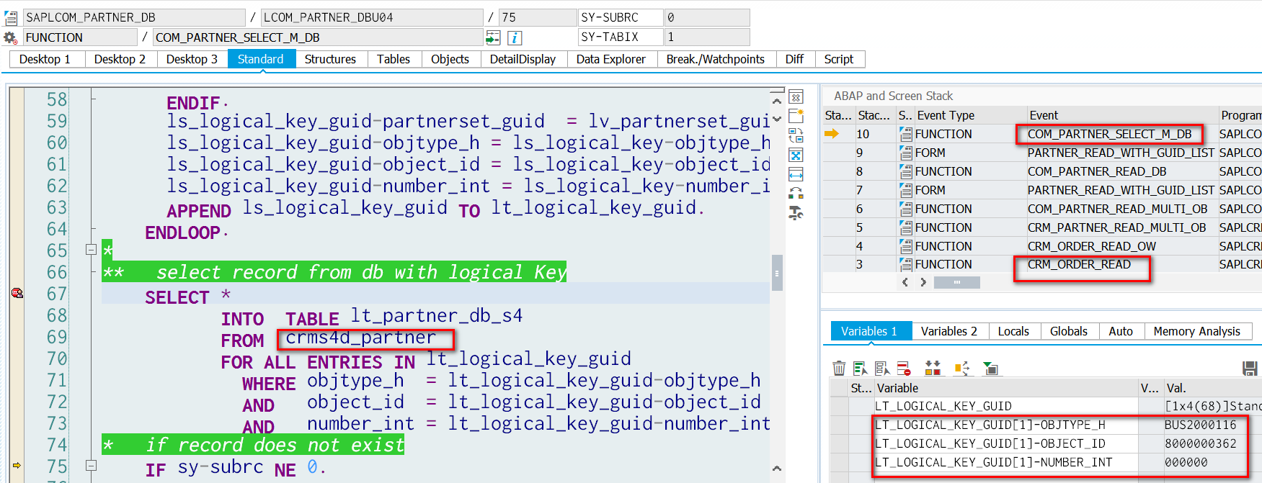1262x483 pixels.
Task: Open the tool services wrench icon
Action: coord(796,212)
